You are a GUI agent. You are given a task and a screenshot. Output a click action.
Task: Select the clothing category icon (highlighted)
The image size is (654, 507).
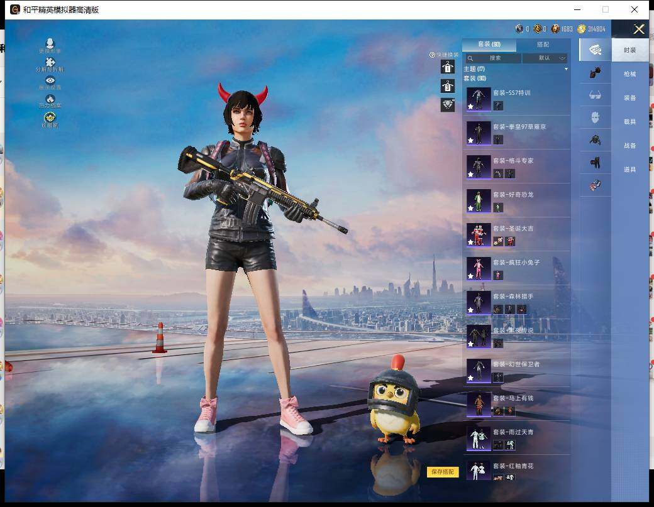pyautogui.click(x=595, y=50)
